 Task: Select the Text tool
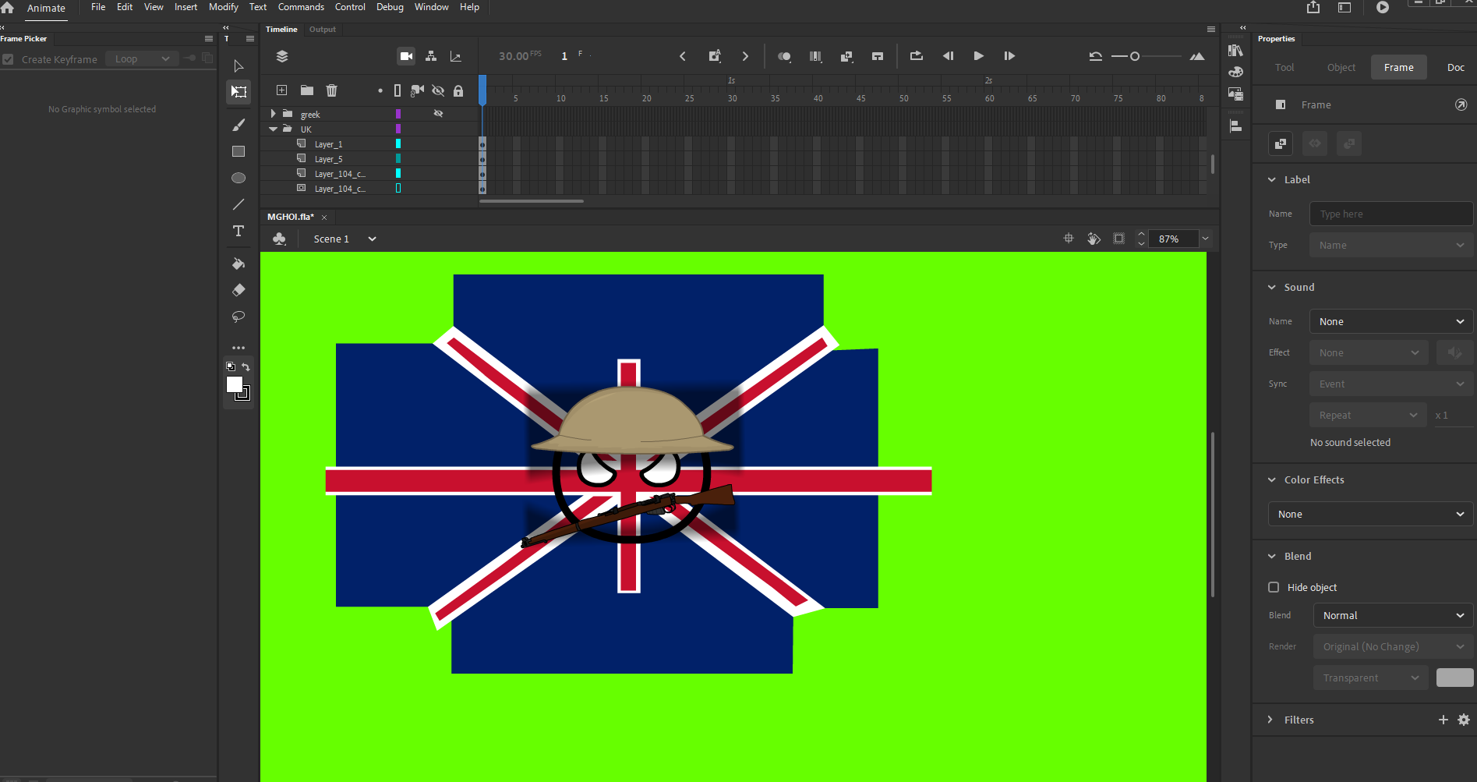click(239, 231)
